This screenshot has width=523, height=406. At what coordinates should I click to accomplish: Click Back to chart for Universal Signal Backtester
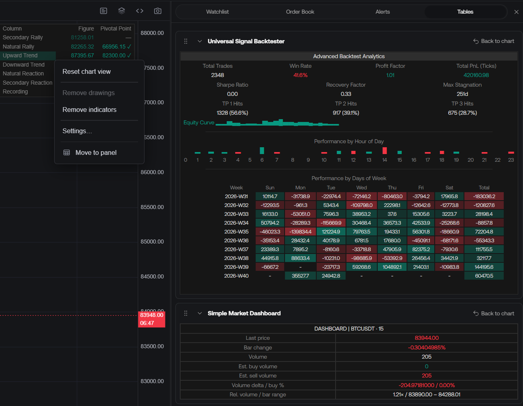494,41
